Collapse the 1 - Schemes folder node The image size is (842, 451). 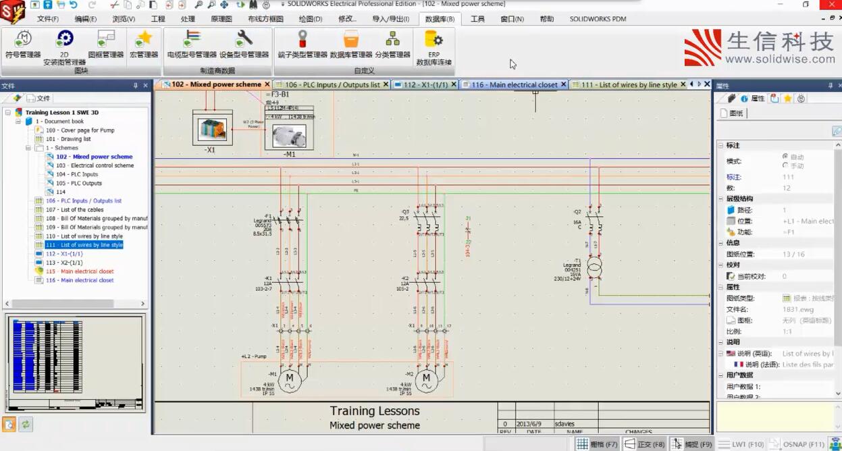[28, 148]
